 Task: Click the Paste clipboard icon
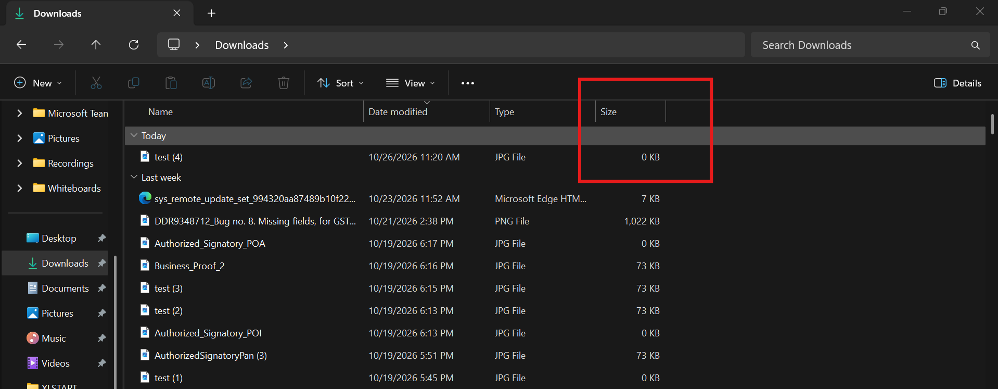point(171,83)
